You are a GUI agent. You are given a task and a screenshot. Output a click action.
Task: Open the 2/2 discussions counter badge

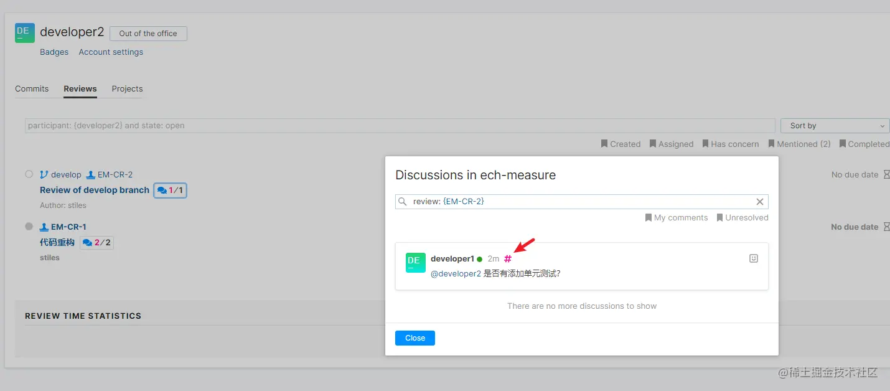(x=96, y=243)
